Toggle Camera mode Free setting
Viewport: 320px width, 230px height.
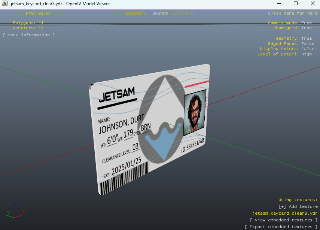290,22
